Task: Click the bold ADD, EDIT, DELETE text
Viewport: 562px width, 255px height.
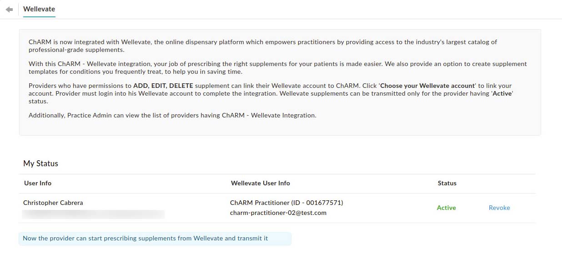Action: pyautogui.click(x=163, y=86)
